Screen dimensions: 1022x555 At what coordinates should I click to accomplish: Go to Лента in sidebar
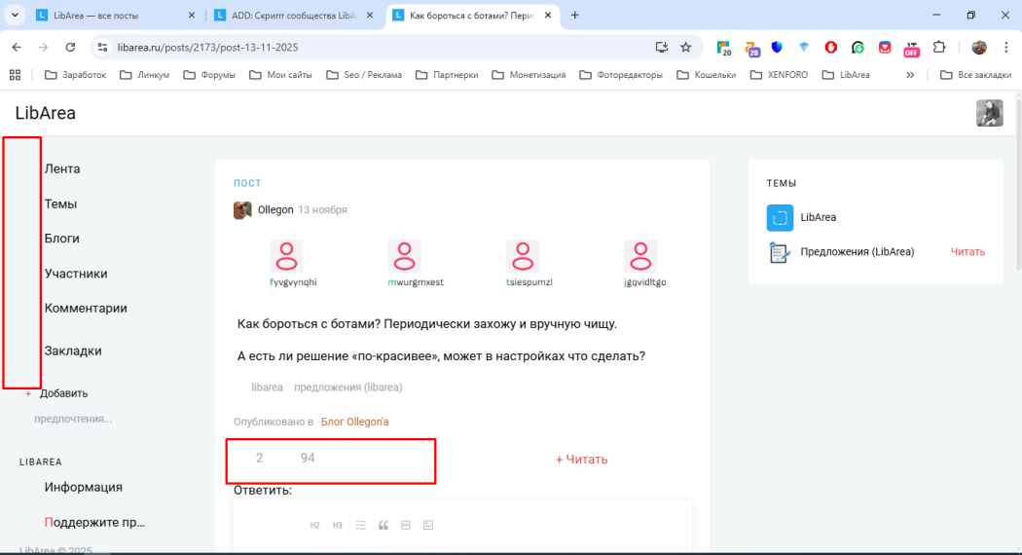62,168
